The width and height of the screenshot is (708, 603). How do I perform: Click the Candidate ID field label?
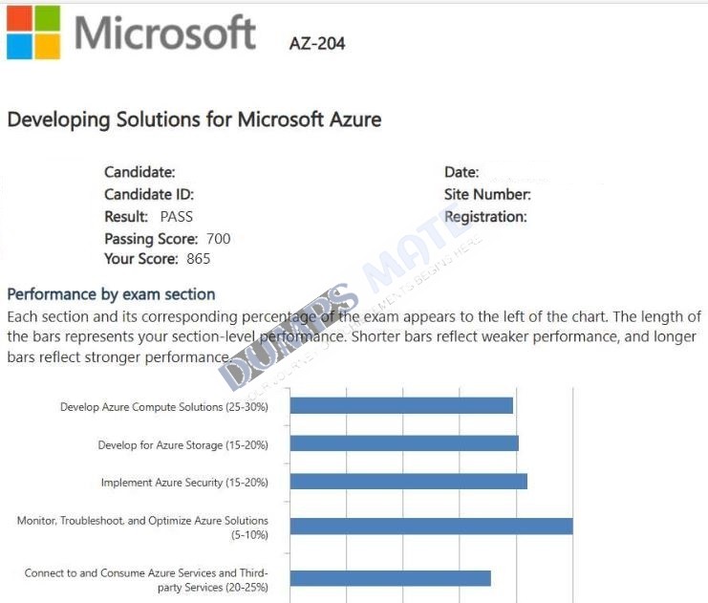pos(149,195)
